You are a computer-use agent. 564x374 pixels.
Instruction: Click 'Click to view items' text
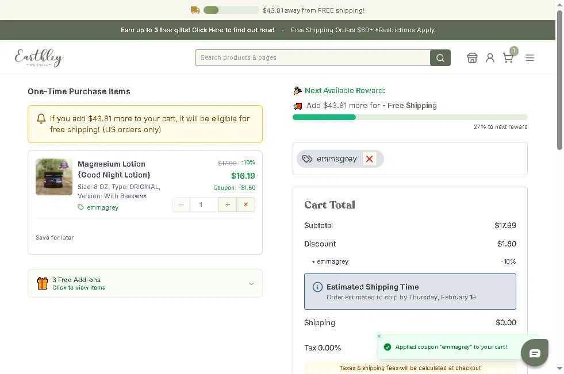point(79,287)
